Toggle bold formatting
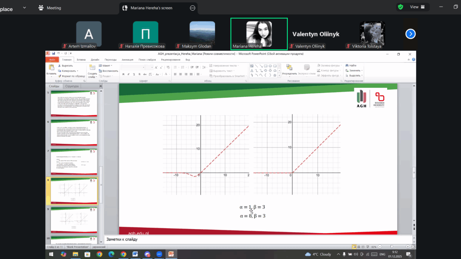This screenshot has width=461, height=259. coord(123,74)
